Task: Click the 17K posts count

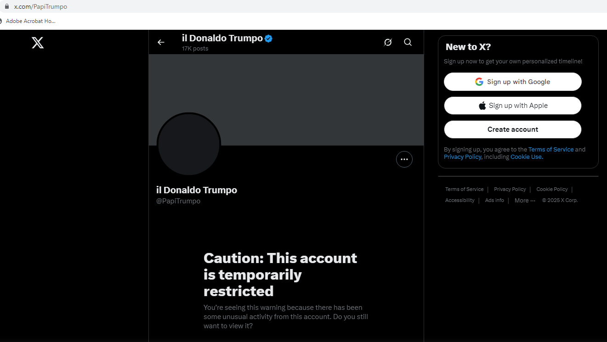Action: (195, 49)
